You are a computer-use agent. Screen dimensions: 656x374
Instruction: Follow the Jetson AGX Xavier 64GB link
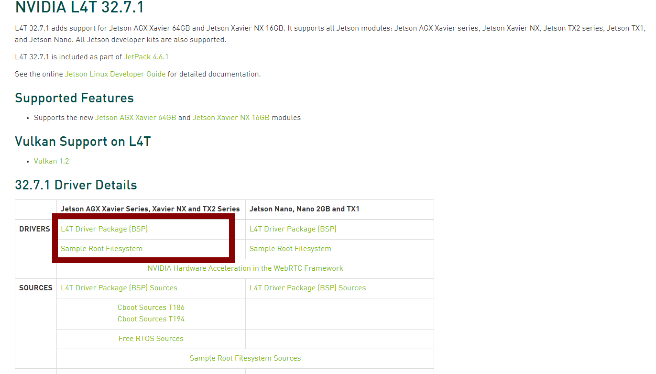click(136, 118)
